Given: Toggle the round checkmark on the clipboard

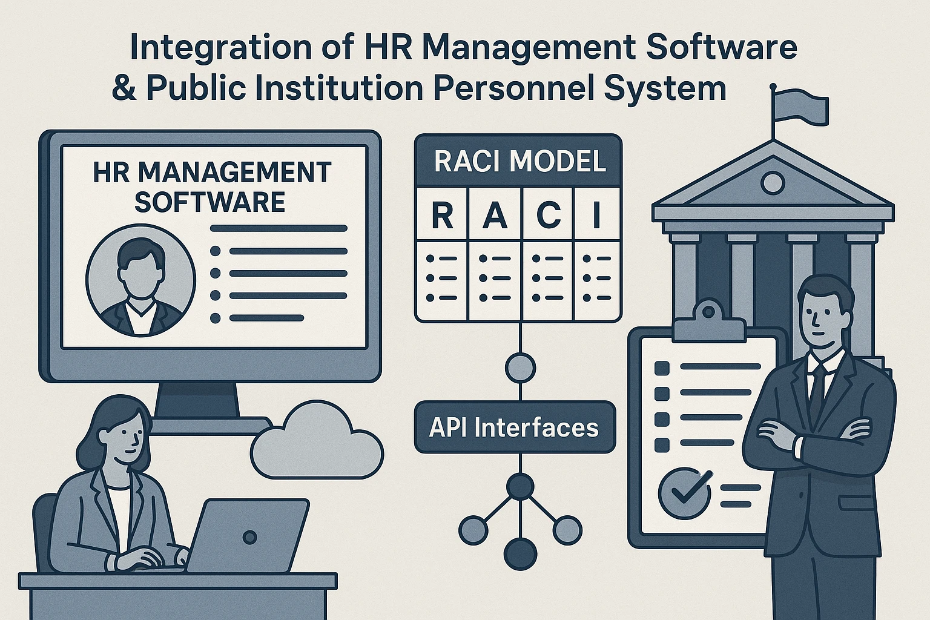Looking at the screenshot, I should (x=684, y=492).
